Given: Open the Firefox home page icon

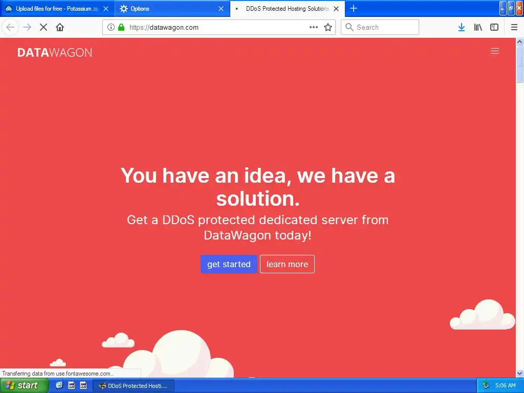Looking at the screenshot, I should pyautogui.click(x=60, y=28).
